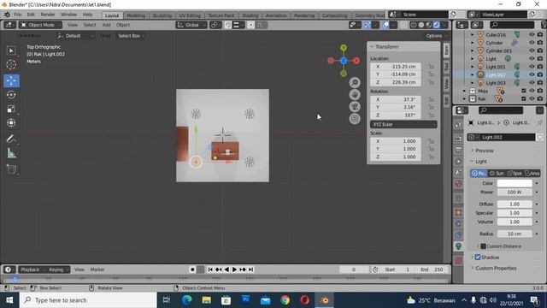Switch to the Modeling workspace tab
Viewport: 547px width, 308px height.
tap(136, 15)
